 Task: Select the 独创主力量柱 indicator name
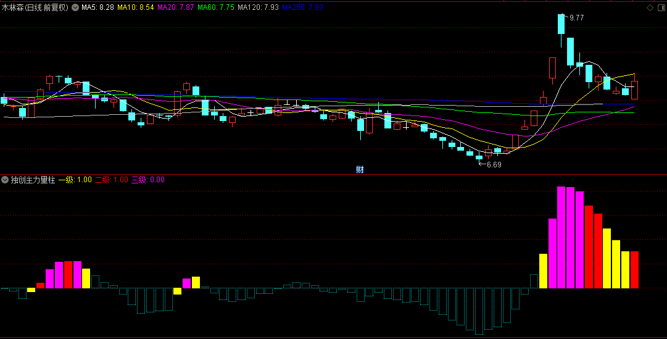[x=33, y=180]
